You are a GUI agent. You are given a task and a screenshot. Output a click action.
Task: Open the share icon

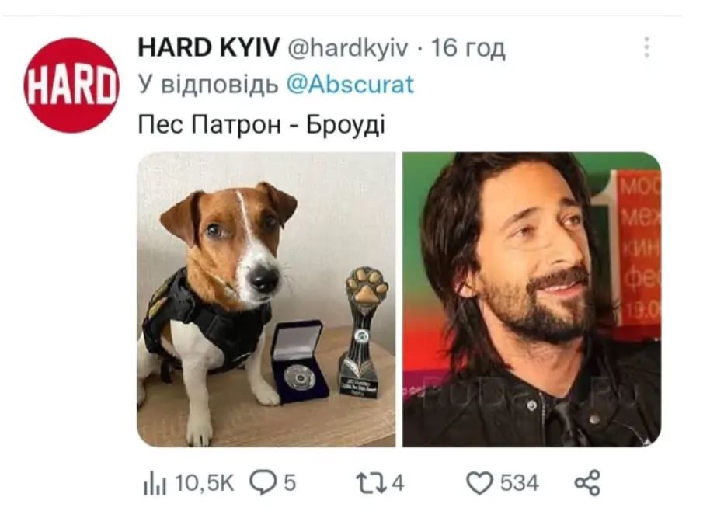(x=587, y=483)
